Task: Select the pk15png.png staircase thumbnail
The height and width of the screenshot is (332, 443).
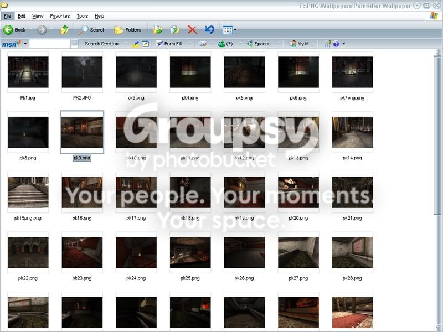Action: 28,192
